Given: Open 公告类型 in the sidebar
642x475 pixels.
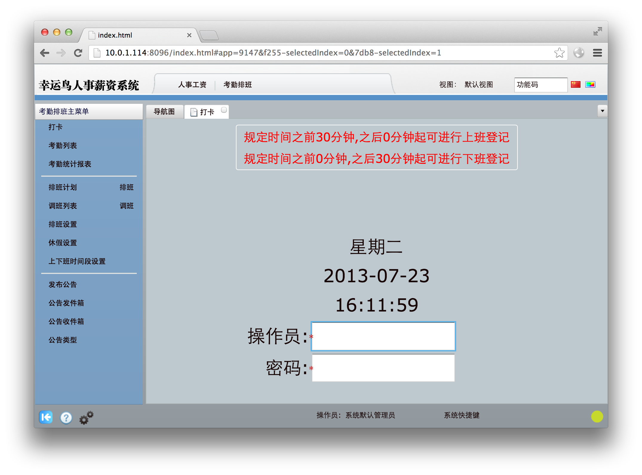Looking at the screenshot, I should (63, 340).
